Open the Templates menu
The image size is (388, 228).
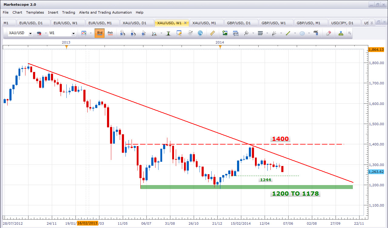pyautogui.click(x=35, y=12)
